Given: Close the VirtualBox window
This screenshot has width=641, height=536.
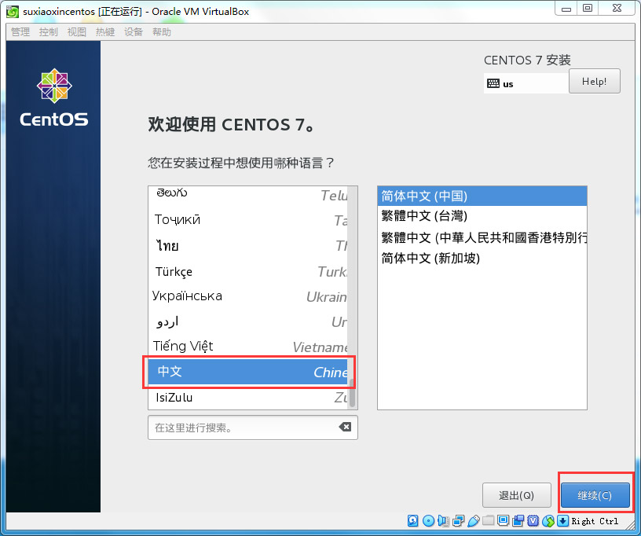Looking at the screenshot, I should pos(617,9).
